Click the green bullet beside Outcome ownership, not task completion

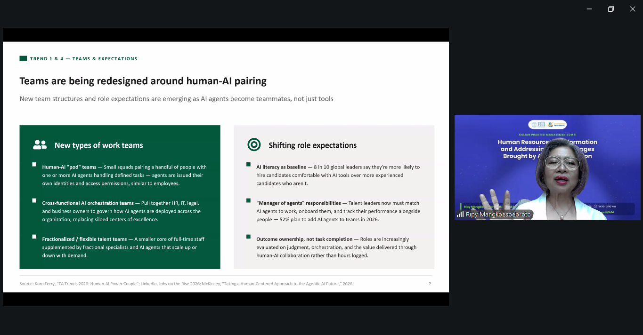coord(248,236)
